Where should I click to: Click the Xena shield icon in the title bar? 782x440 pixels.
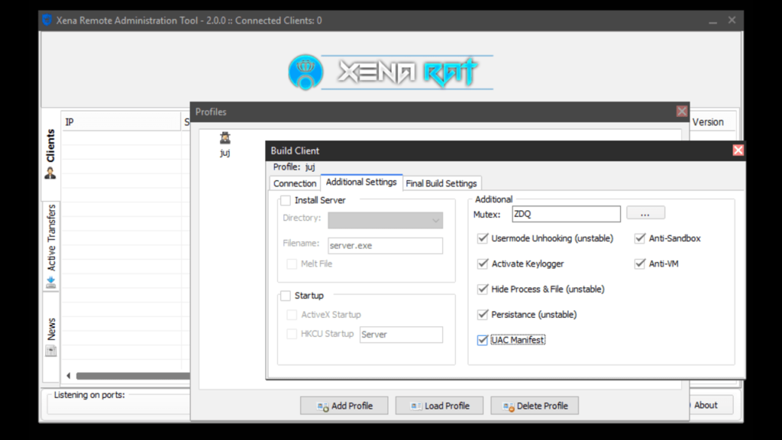[x=47, y=20]
